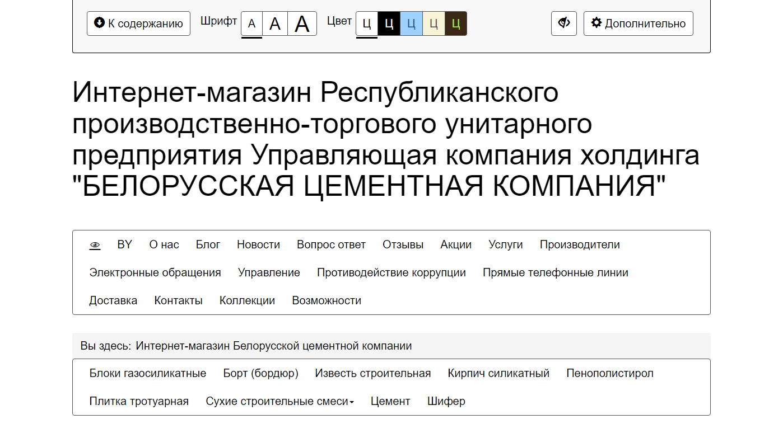Open the О нас menu item
This screenshot has height=438, width=769.
pos(164,244)
